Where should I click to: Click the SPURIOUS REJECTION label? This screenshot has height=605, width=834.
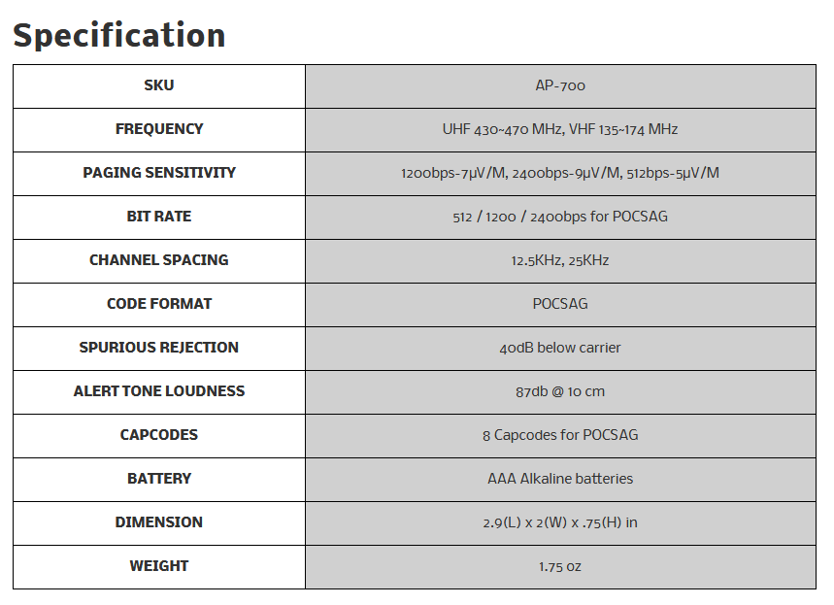point(159,348)
